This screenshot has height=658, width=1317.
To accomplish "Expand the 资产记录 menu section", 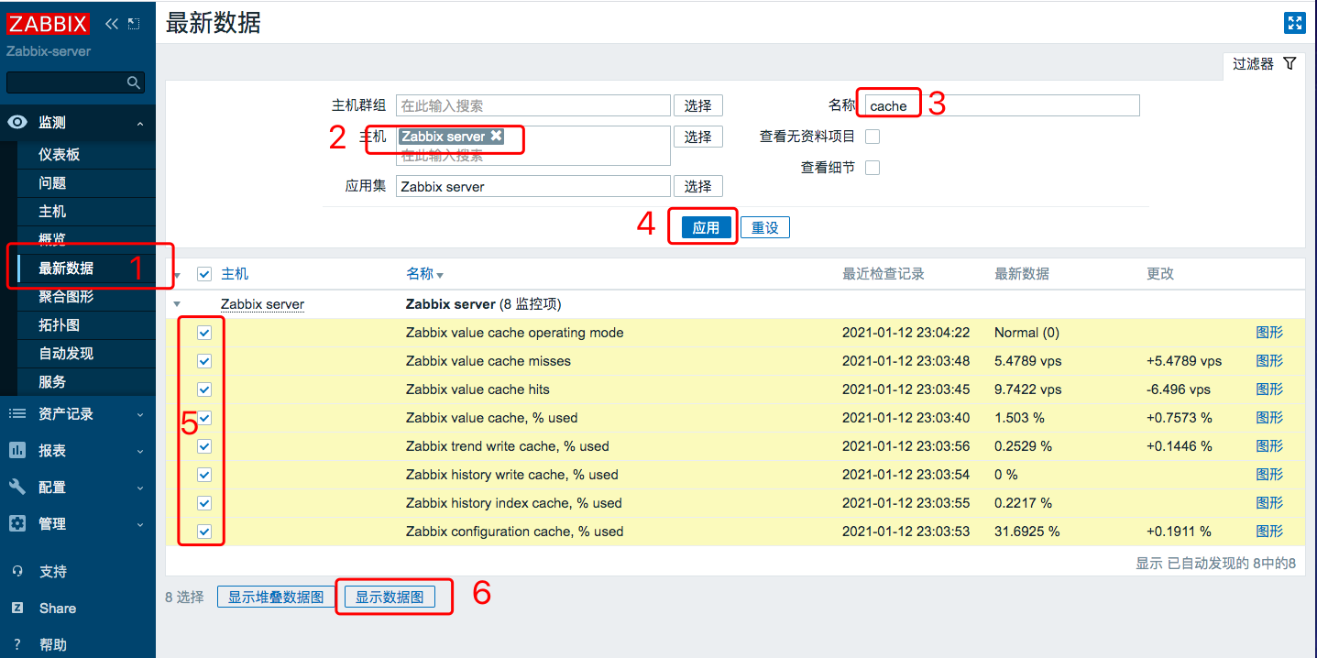I will 140,414.
